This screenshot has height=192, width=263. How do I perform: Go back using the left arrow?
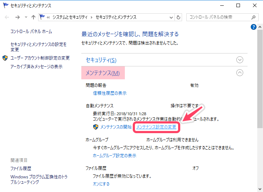[7, 17]
